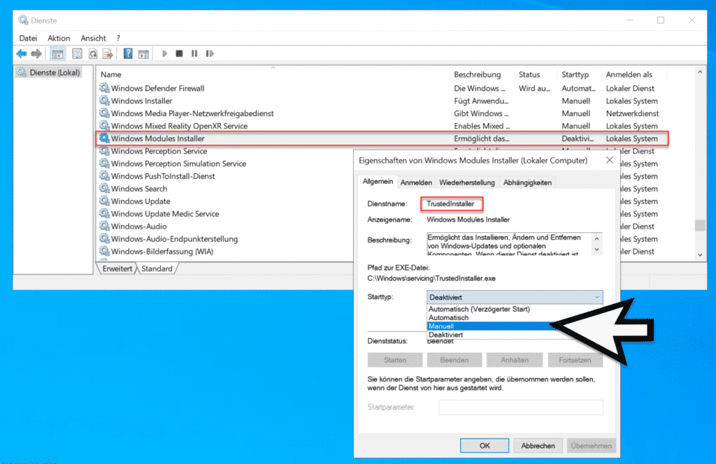The width and height of the screenshot is (716, 464).
Task: Sort by Starttyp column header
Action: click(x=580, y=74)
